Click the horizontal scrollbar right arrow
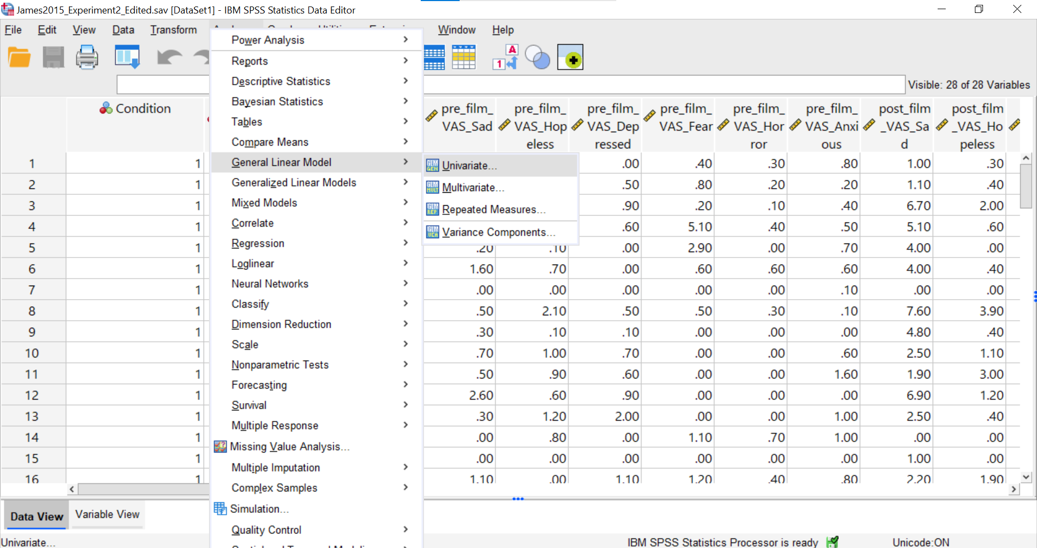This screenshot has width=1037, height=548. point(1014,489)
